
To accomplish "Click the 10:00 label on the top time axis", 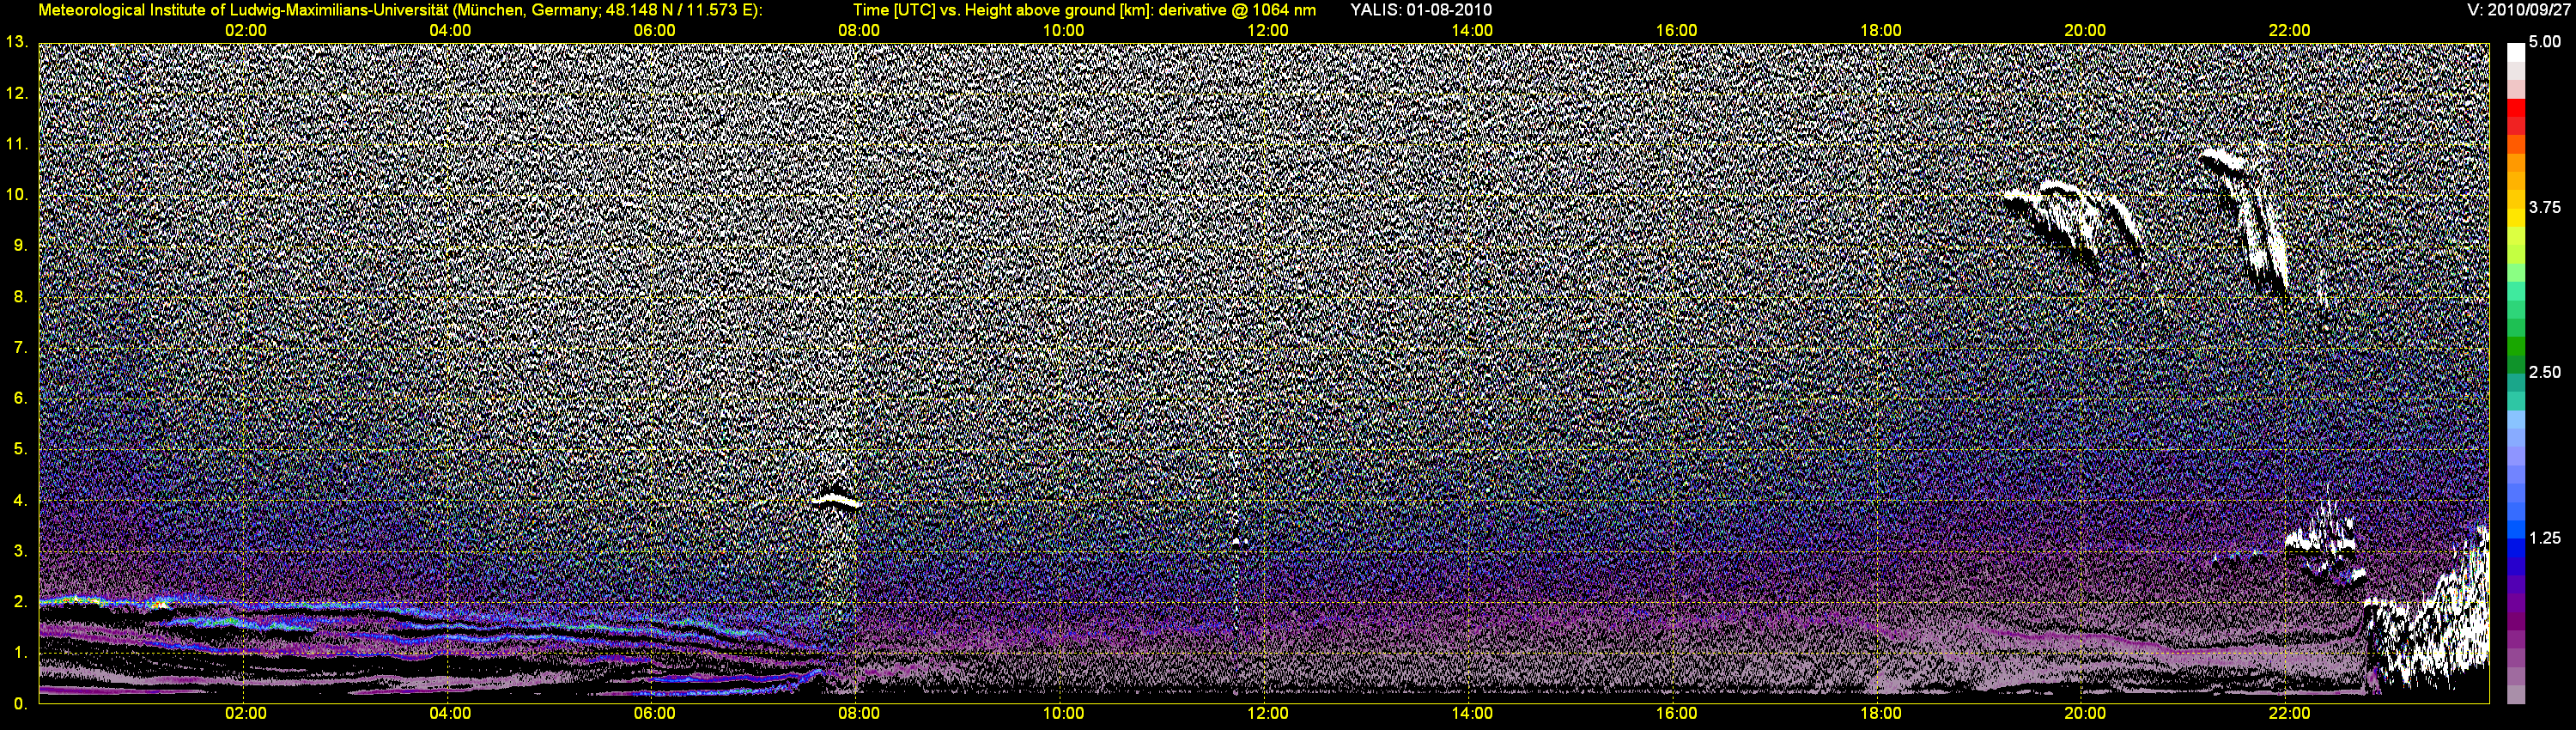I will (x=1063, y=30).
